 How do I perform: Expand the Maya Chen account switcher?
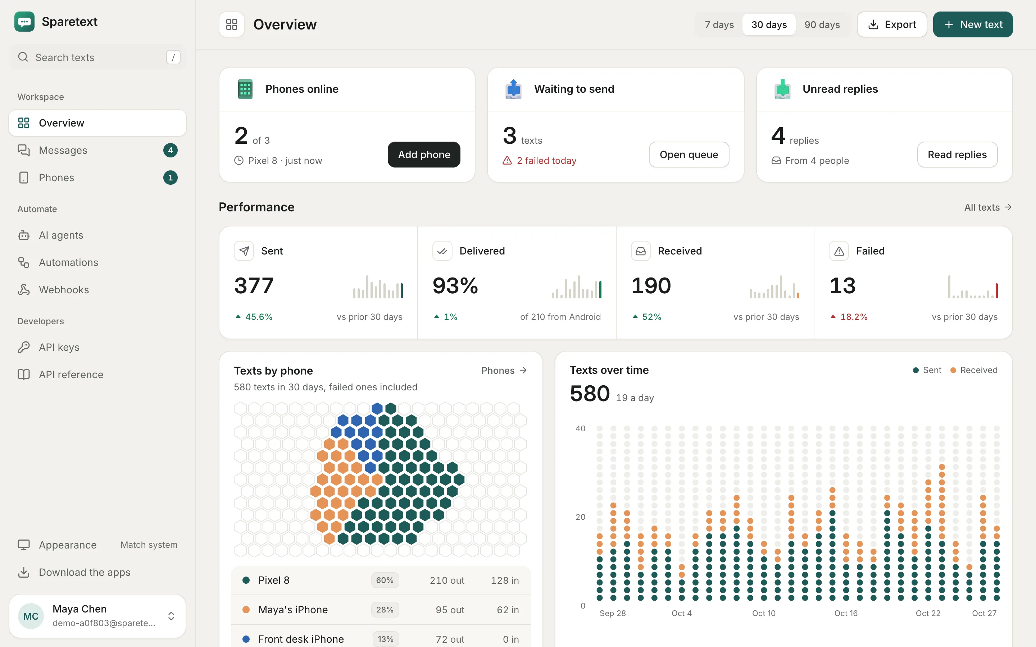point(97,616)
